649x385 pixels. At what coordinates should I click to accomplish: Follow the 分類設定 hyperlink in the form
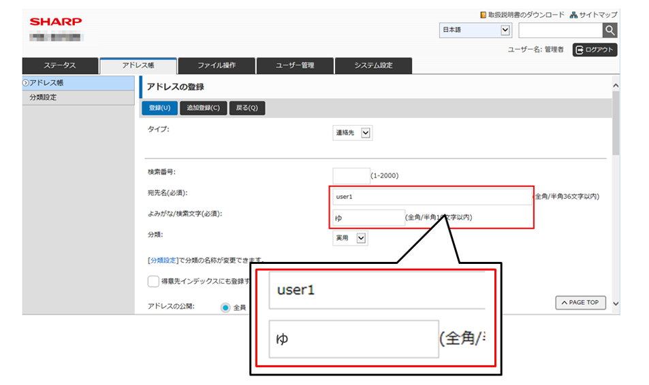pyautogui.click(x=163, y=261)
